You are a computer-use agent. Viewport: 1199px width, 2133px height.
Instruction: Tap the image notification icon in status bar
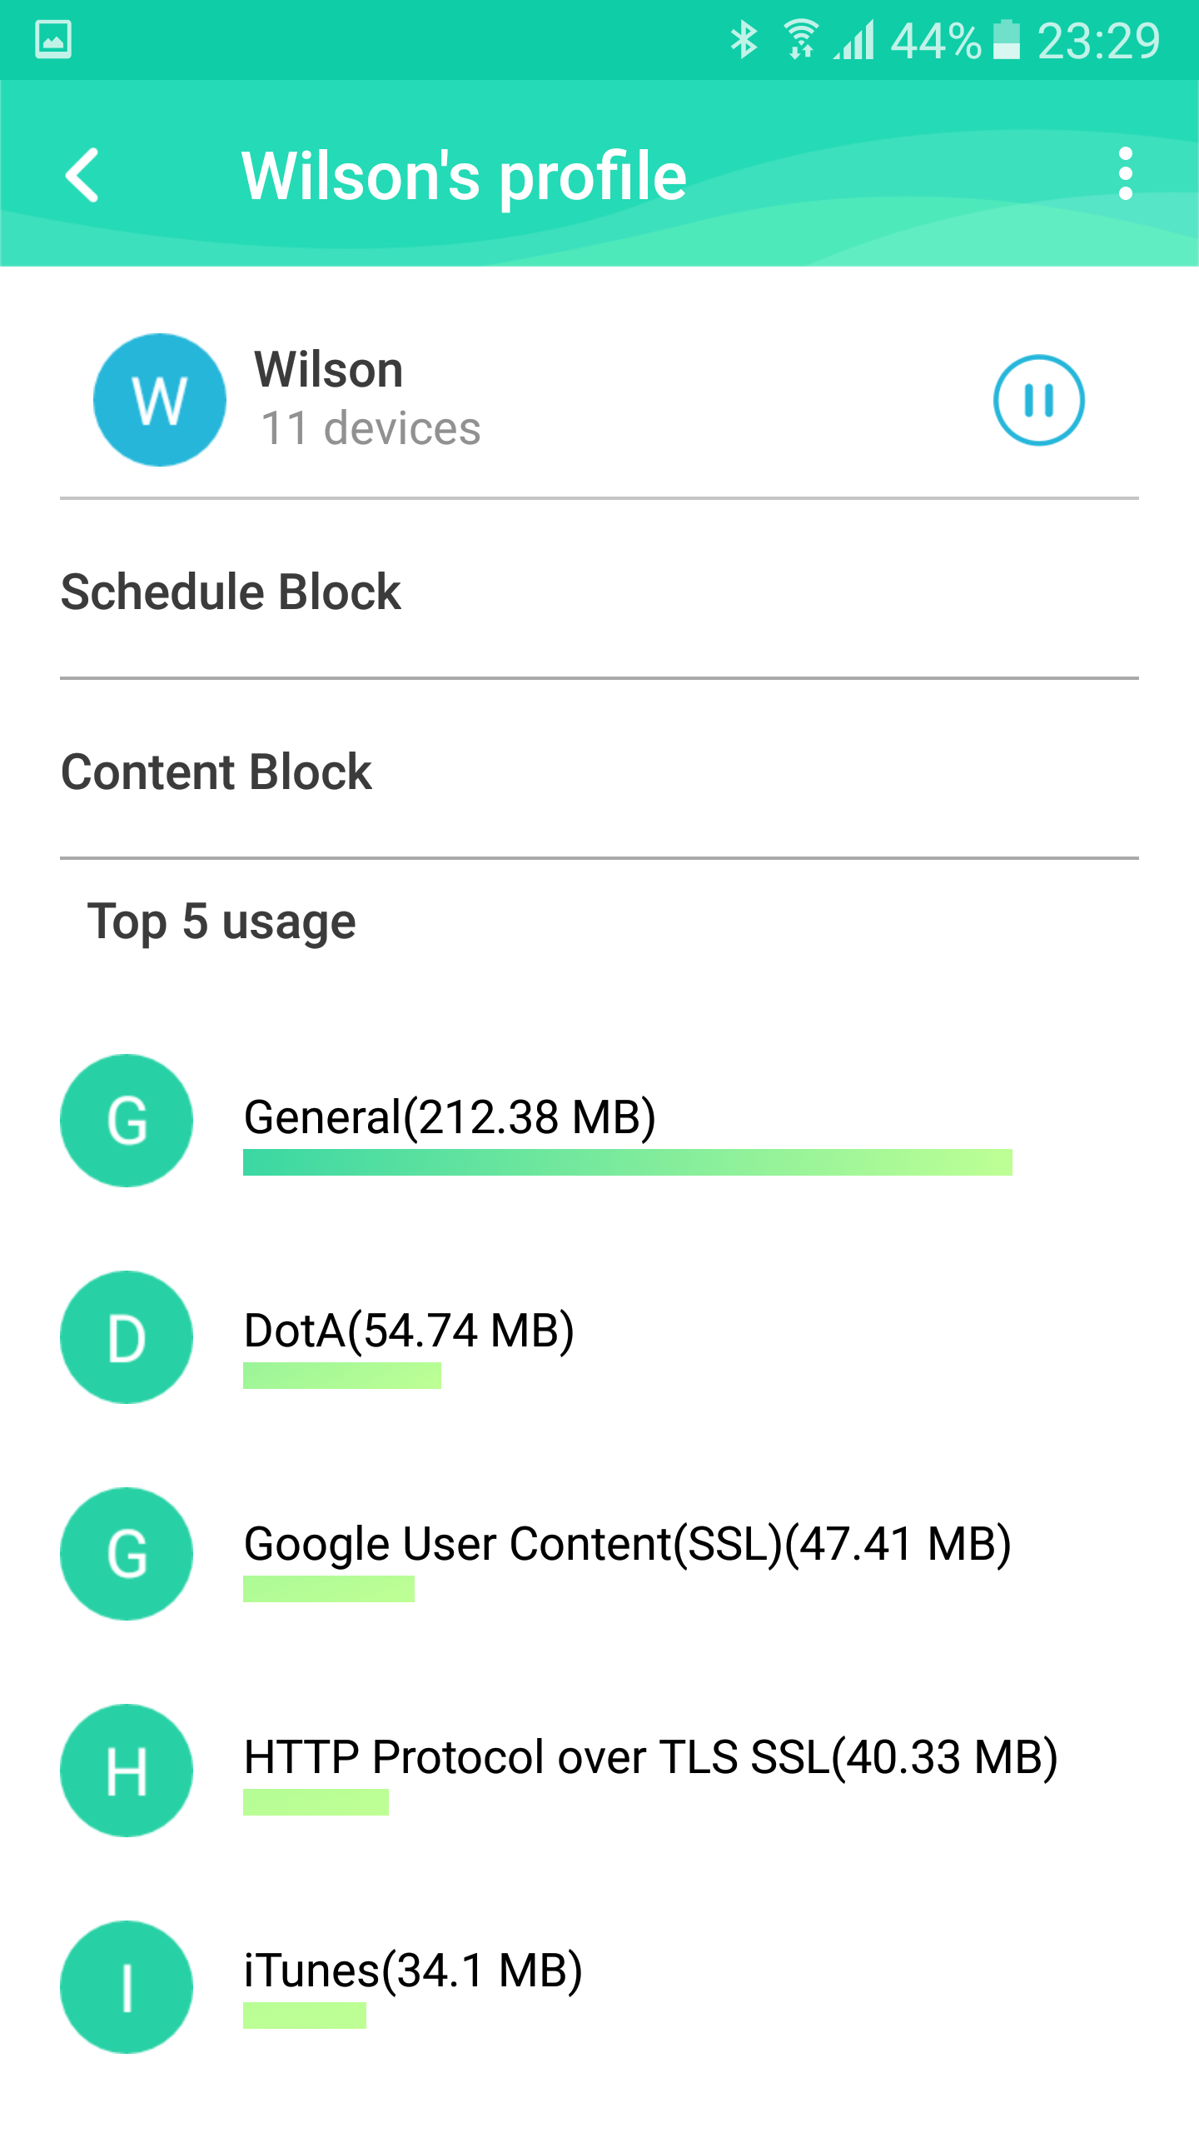(53, 40)
